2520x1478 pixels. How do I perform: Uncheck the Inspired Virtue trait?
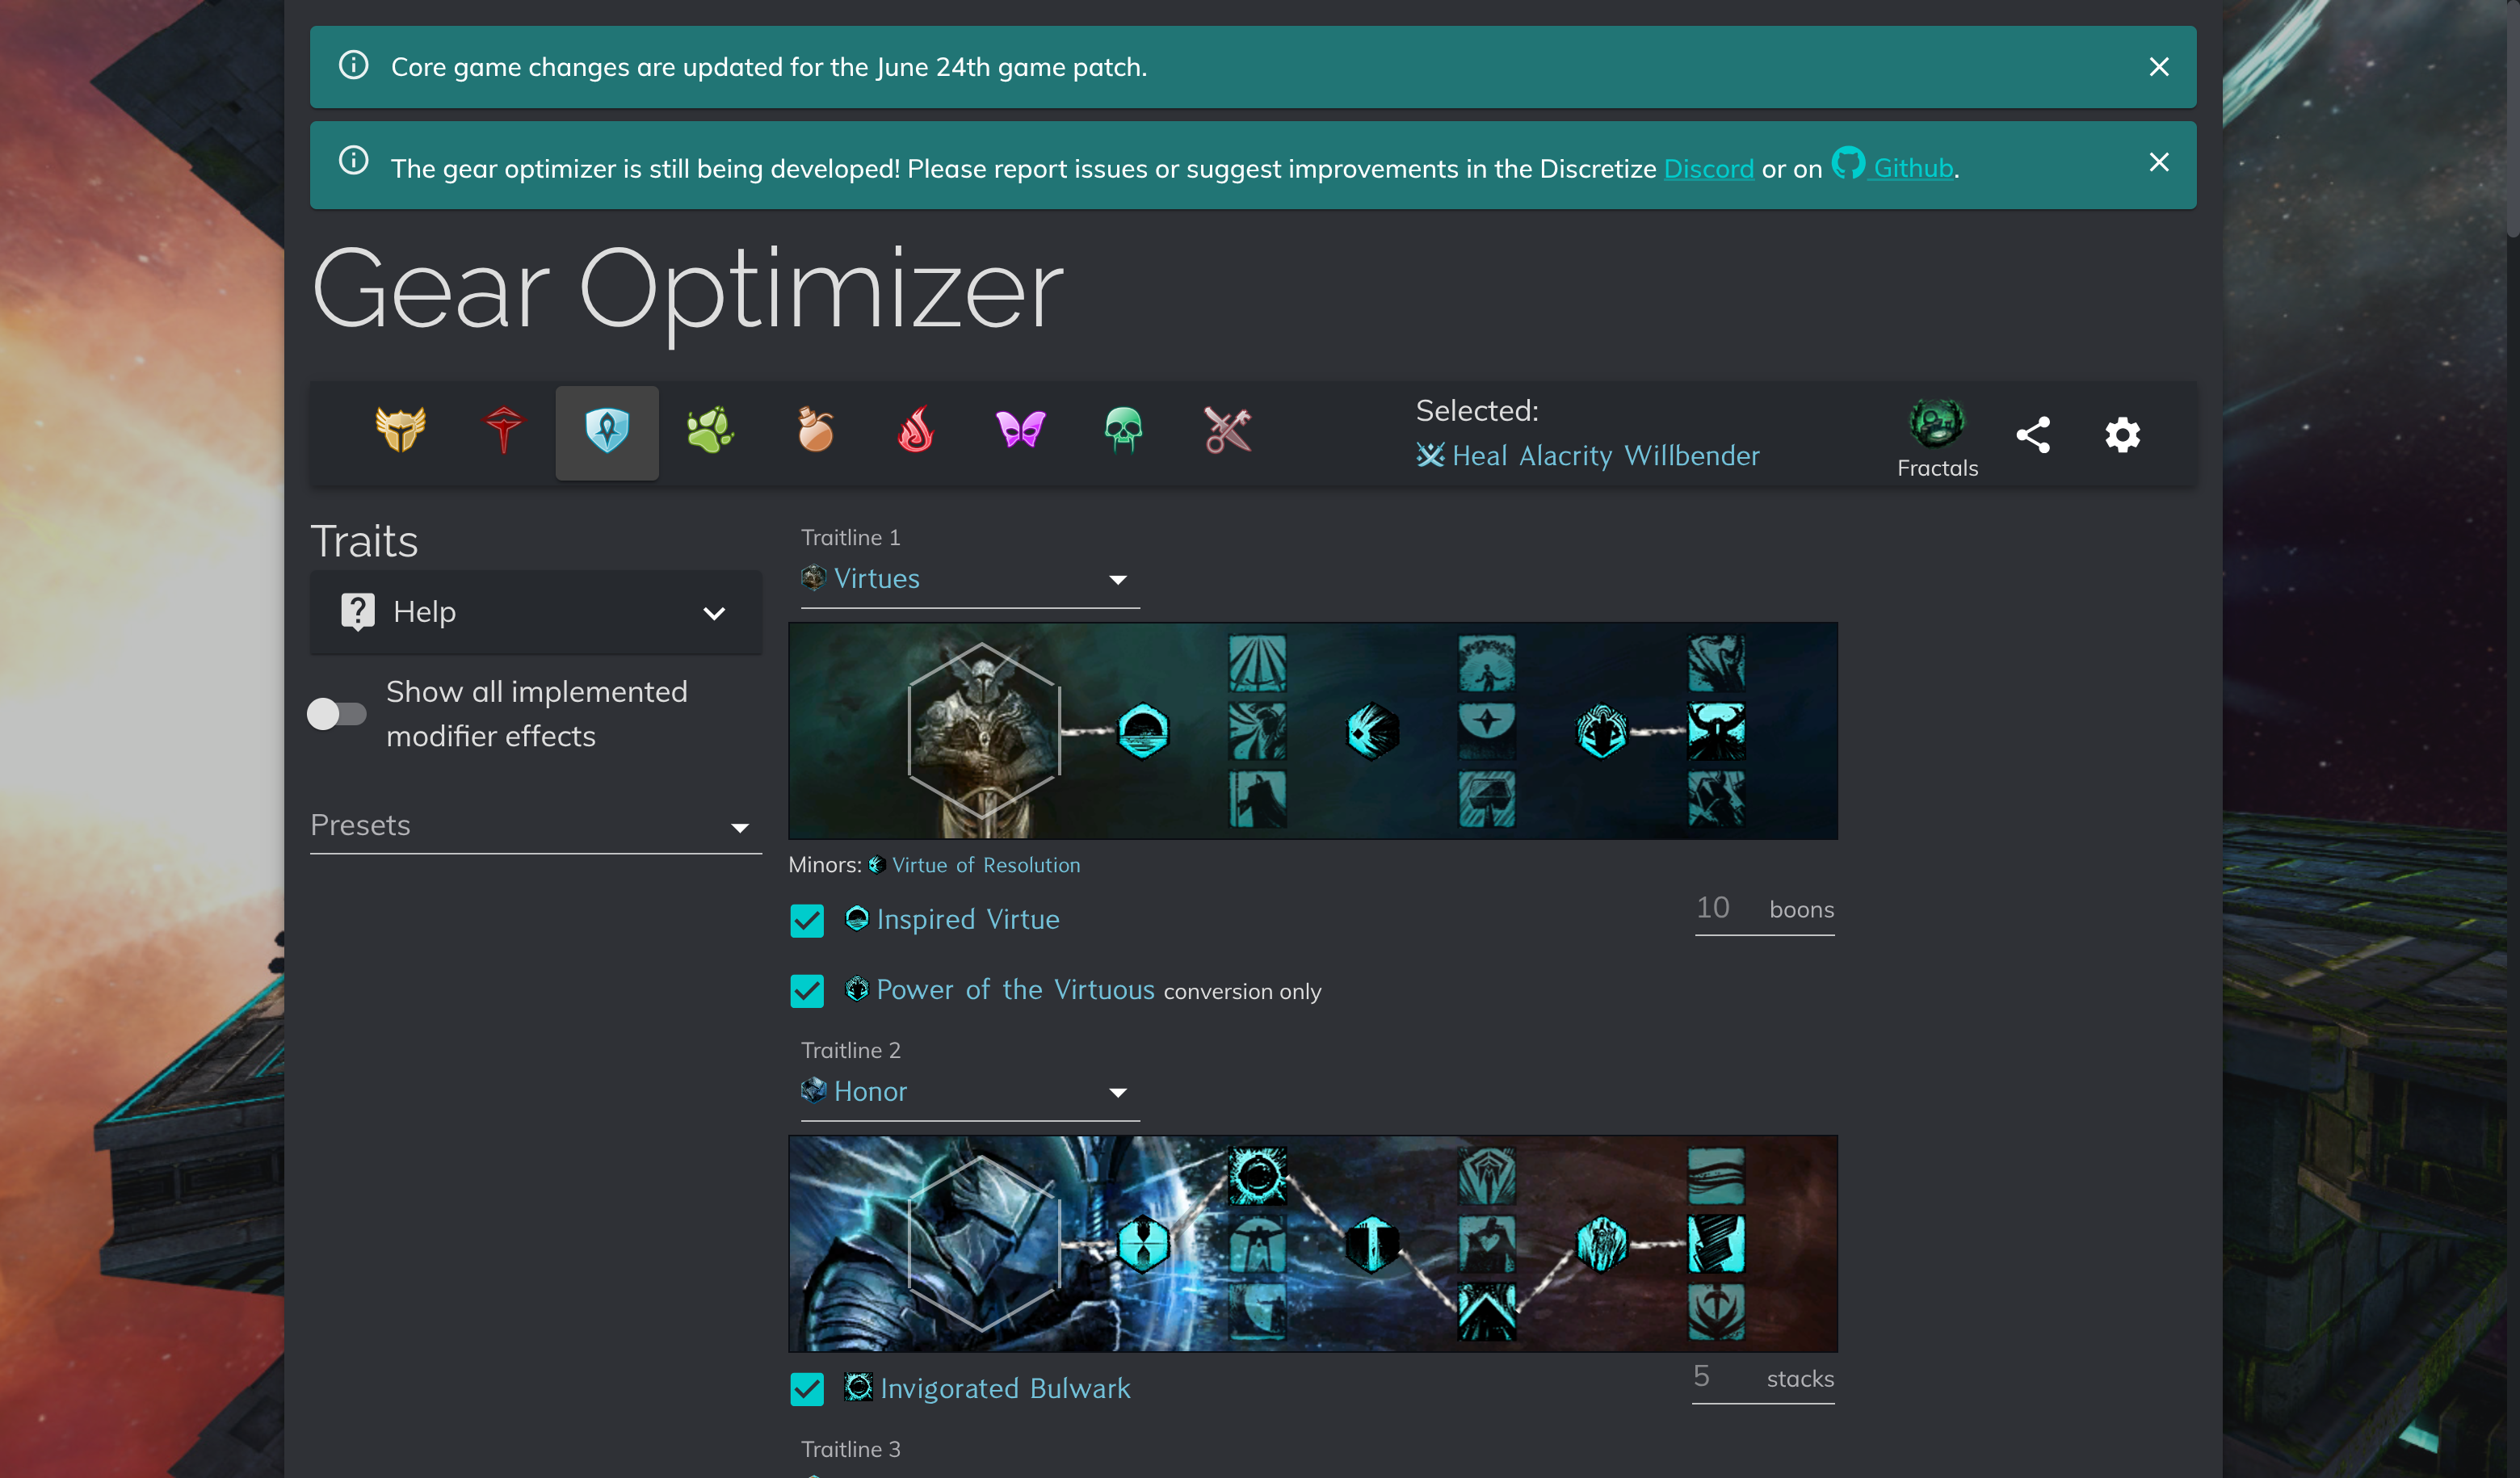[x=807, y=920]
